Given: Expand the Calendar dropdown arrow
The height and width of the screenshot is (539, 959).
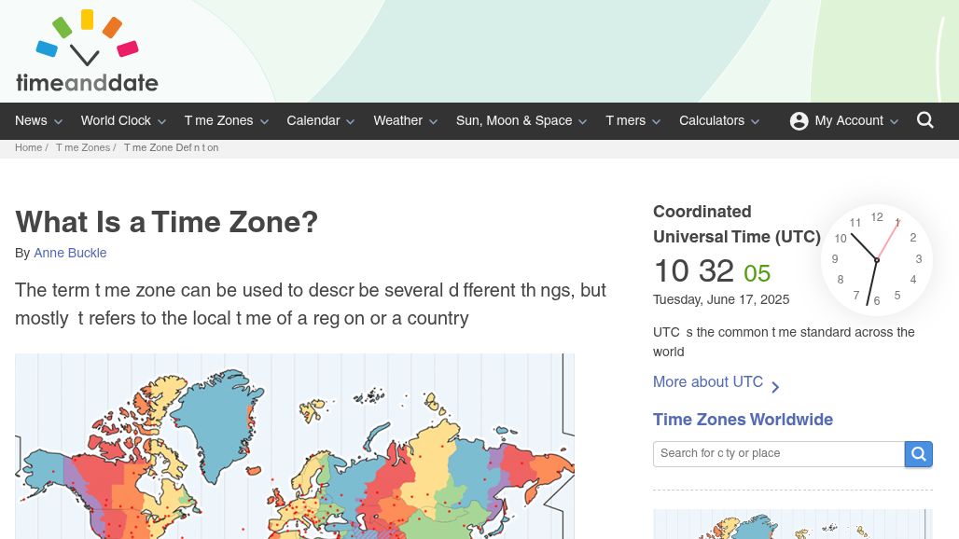Looking at the screenshot, I should coord(351,121).
